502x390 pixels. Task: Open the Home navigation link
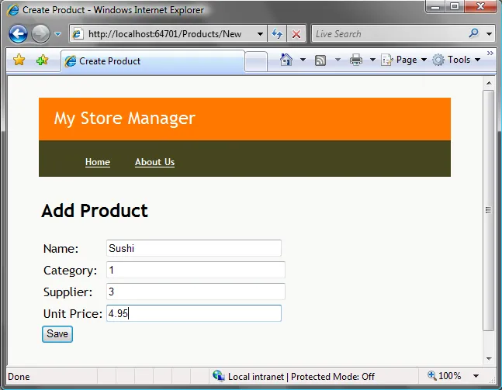tap(98, 162)
